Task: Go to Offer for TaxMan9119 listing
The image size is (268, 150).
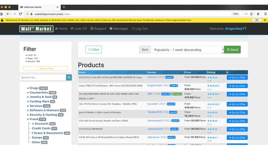Action: tap(237, 113)
